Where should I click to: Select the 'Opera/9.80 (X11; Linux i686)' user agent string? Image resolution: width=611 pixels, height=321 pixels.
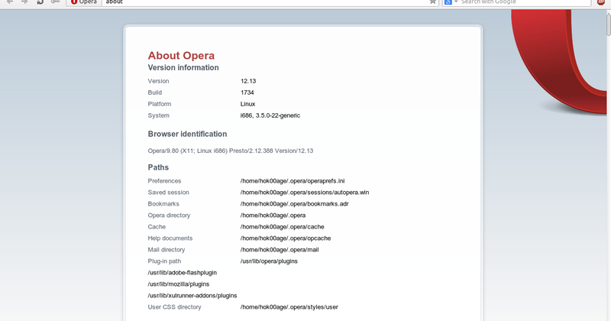[231, 151]
